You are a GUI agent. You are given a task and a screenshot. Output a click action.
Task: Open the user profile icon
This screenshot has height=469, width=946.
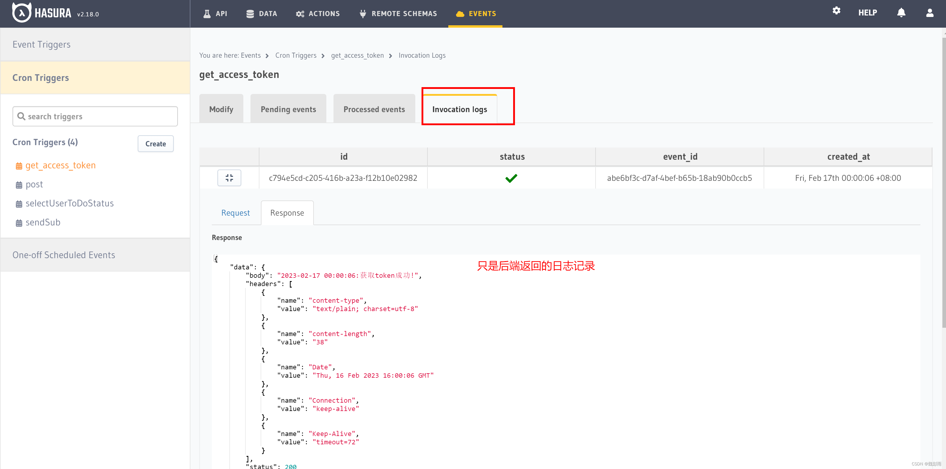929,13
